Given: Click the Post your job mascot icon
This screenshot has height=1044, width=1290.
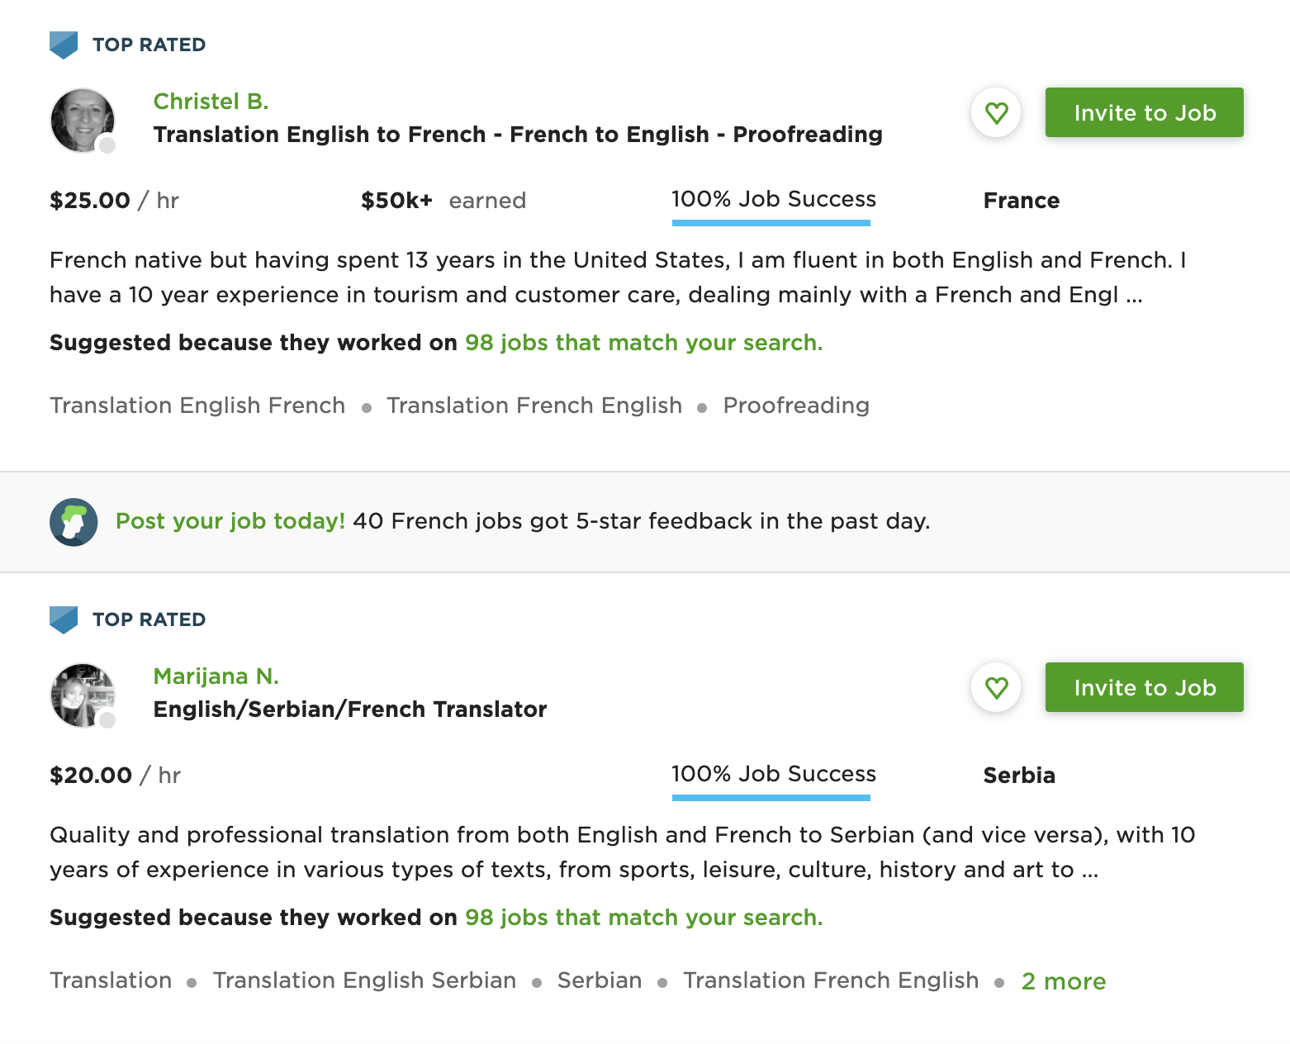Looking at the screenshot, I should coord(74,522).
